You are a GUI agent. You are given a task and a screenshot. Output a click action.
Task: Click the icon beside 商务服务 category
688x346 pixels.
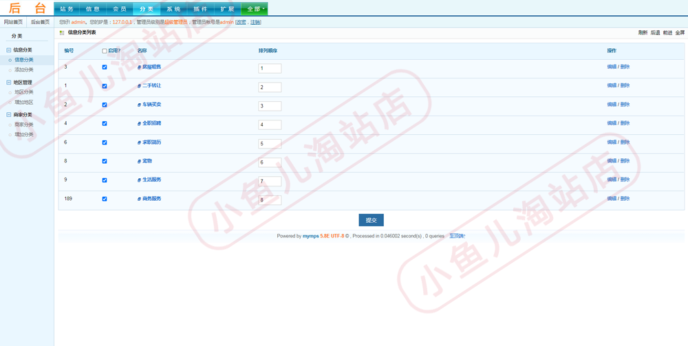[139, 199]
